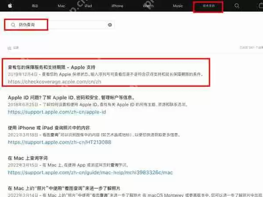Open the 查看您的保障服务和支持期限 result title

click(51, 67)
